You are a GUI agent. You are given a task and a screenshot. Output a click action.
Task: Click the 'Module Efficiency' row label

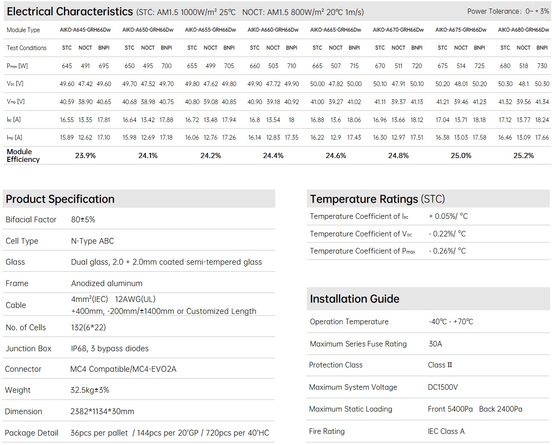23,155
